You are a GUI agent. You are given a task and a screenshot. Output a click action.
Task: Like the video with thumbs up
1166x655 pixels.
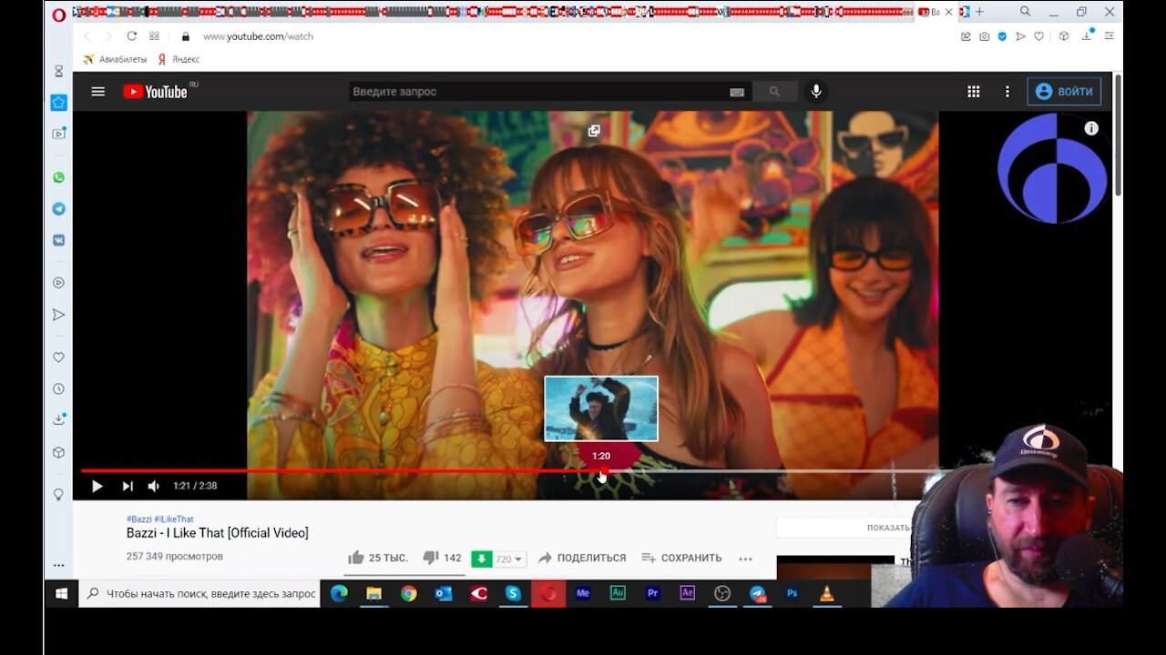pos(356,558)
